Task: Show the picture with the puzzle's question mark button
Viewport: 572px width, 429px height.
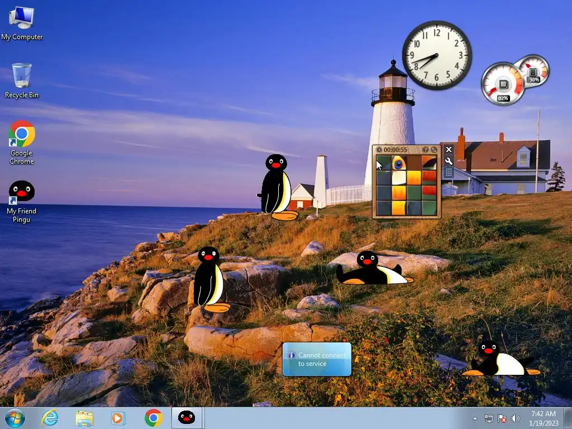Action: 425,150
